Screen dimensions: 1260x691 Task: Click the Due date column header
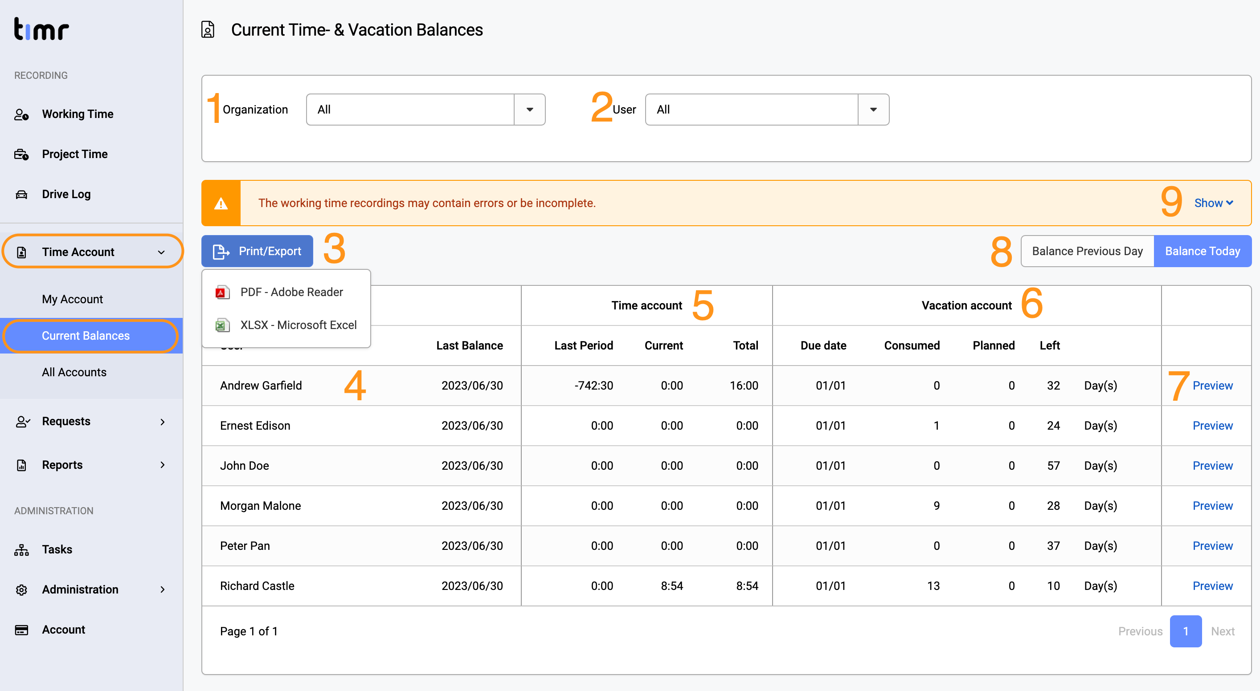823,346
